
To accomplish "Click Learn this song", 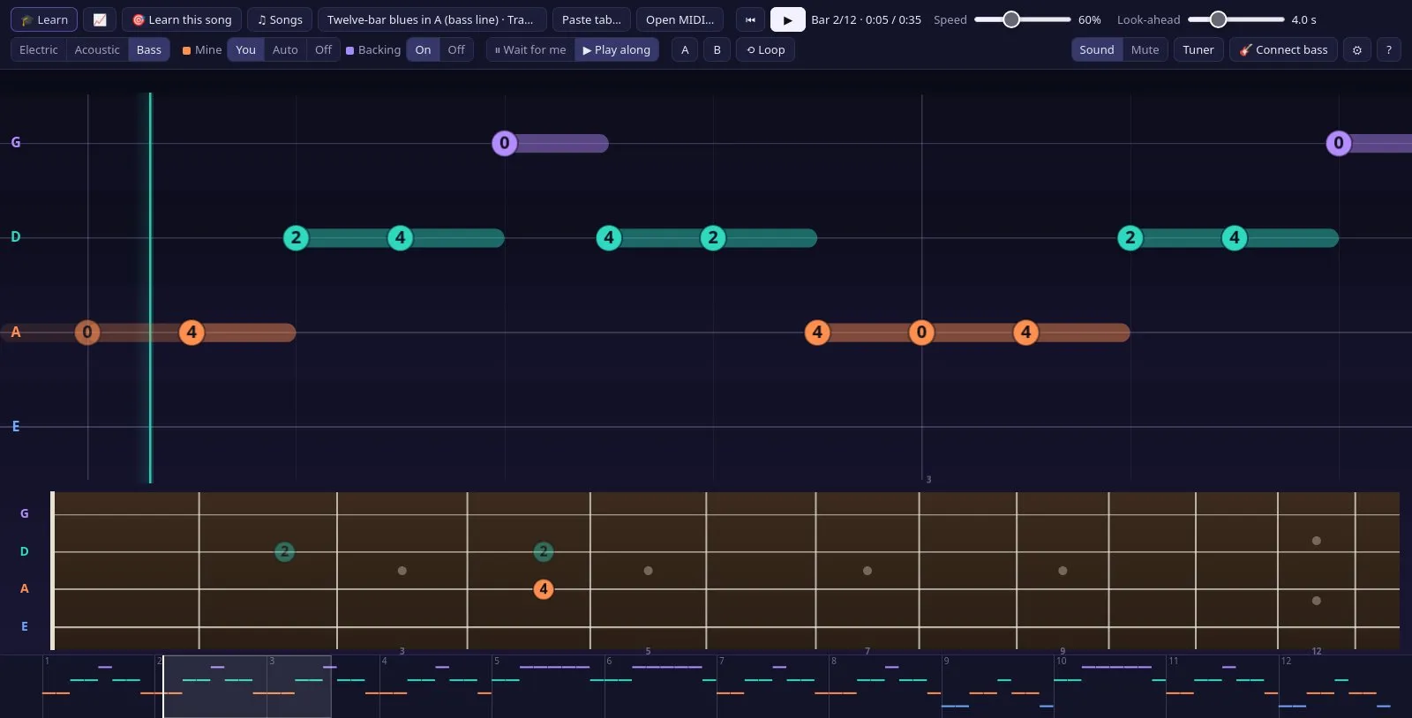I will [x=182, y=19].
